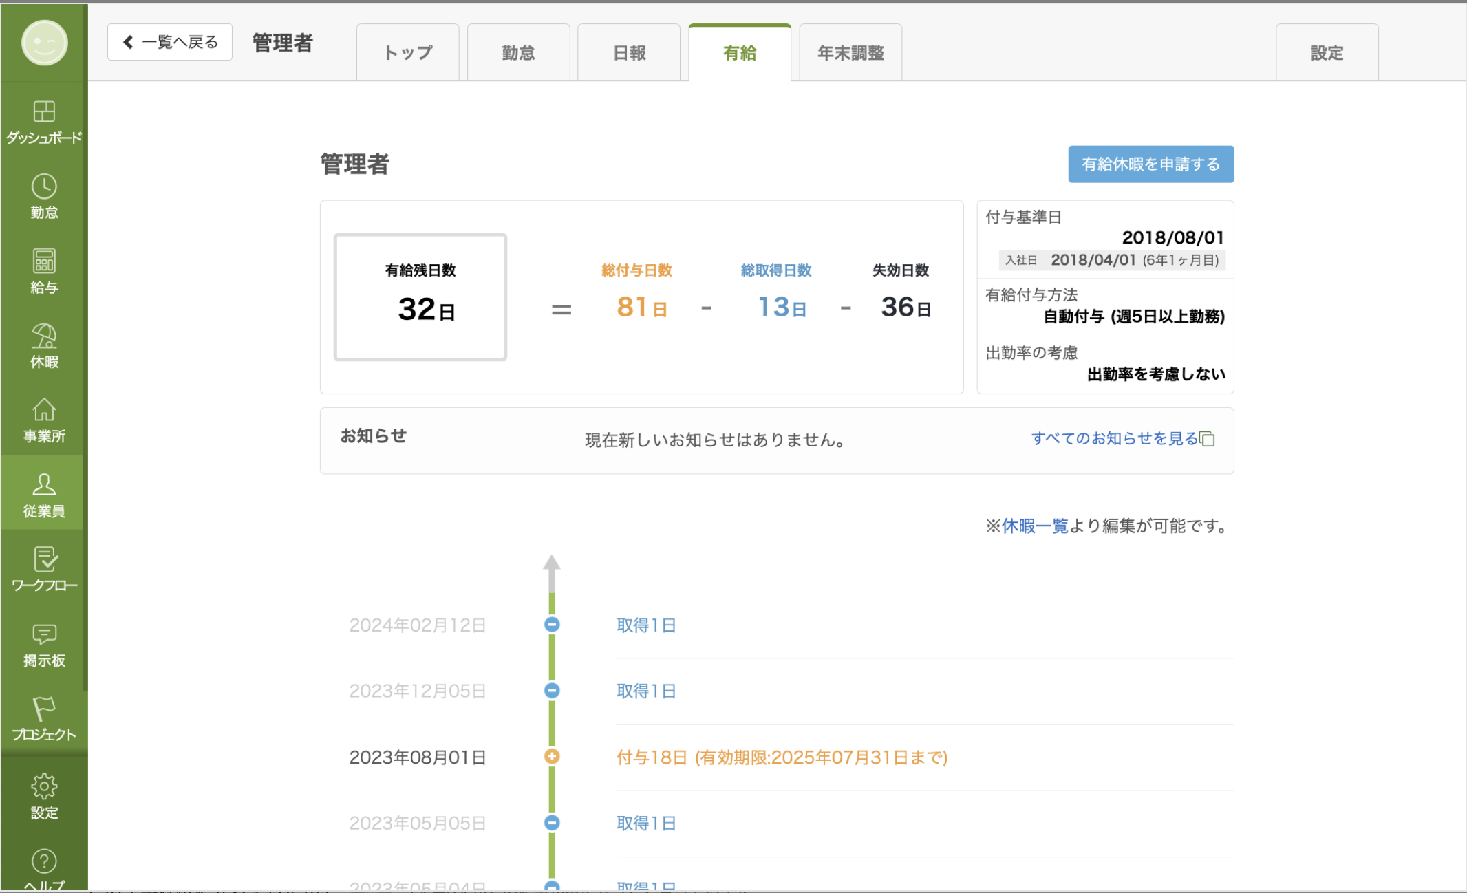Click the 2024年02月12日 minus timeline marker
Viewport: 1467px width, 893px height.
click(552, 625)
